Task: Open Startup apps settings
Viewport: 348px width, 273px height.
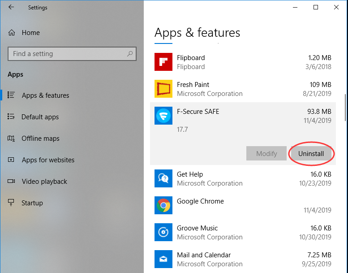Action: tap(32, 203)
